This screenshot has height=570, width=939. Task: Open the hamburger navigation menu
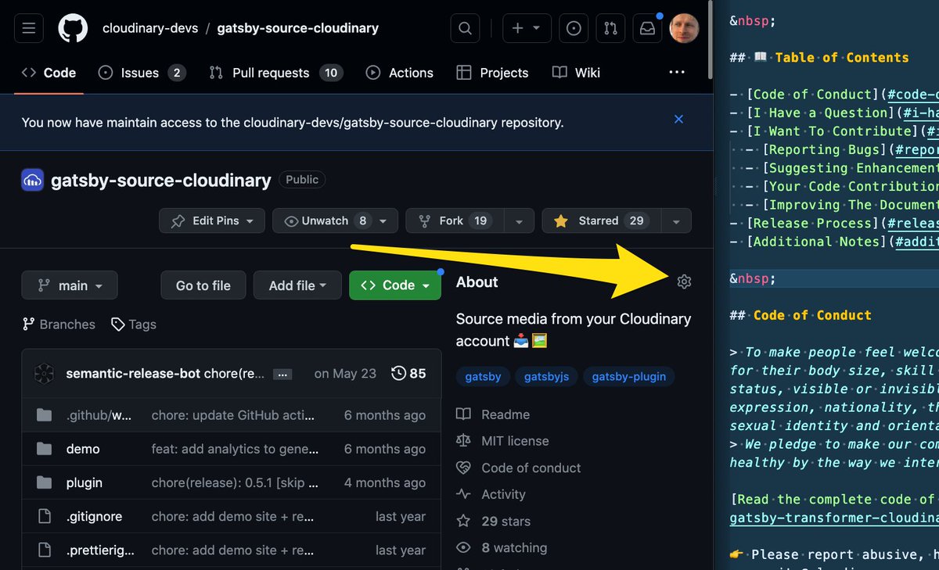point(29,29)
